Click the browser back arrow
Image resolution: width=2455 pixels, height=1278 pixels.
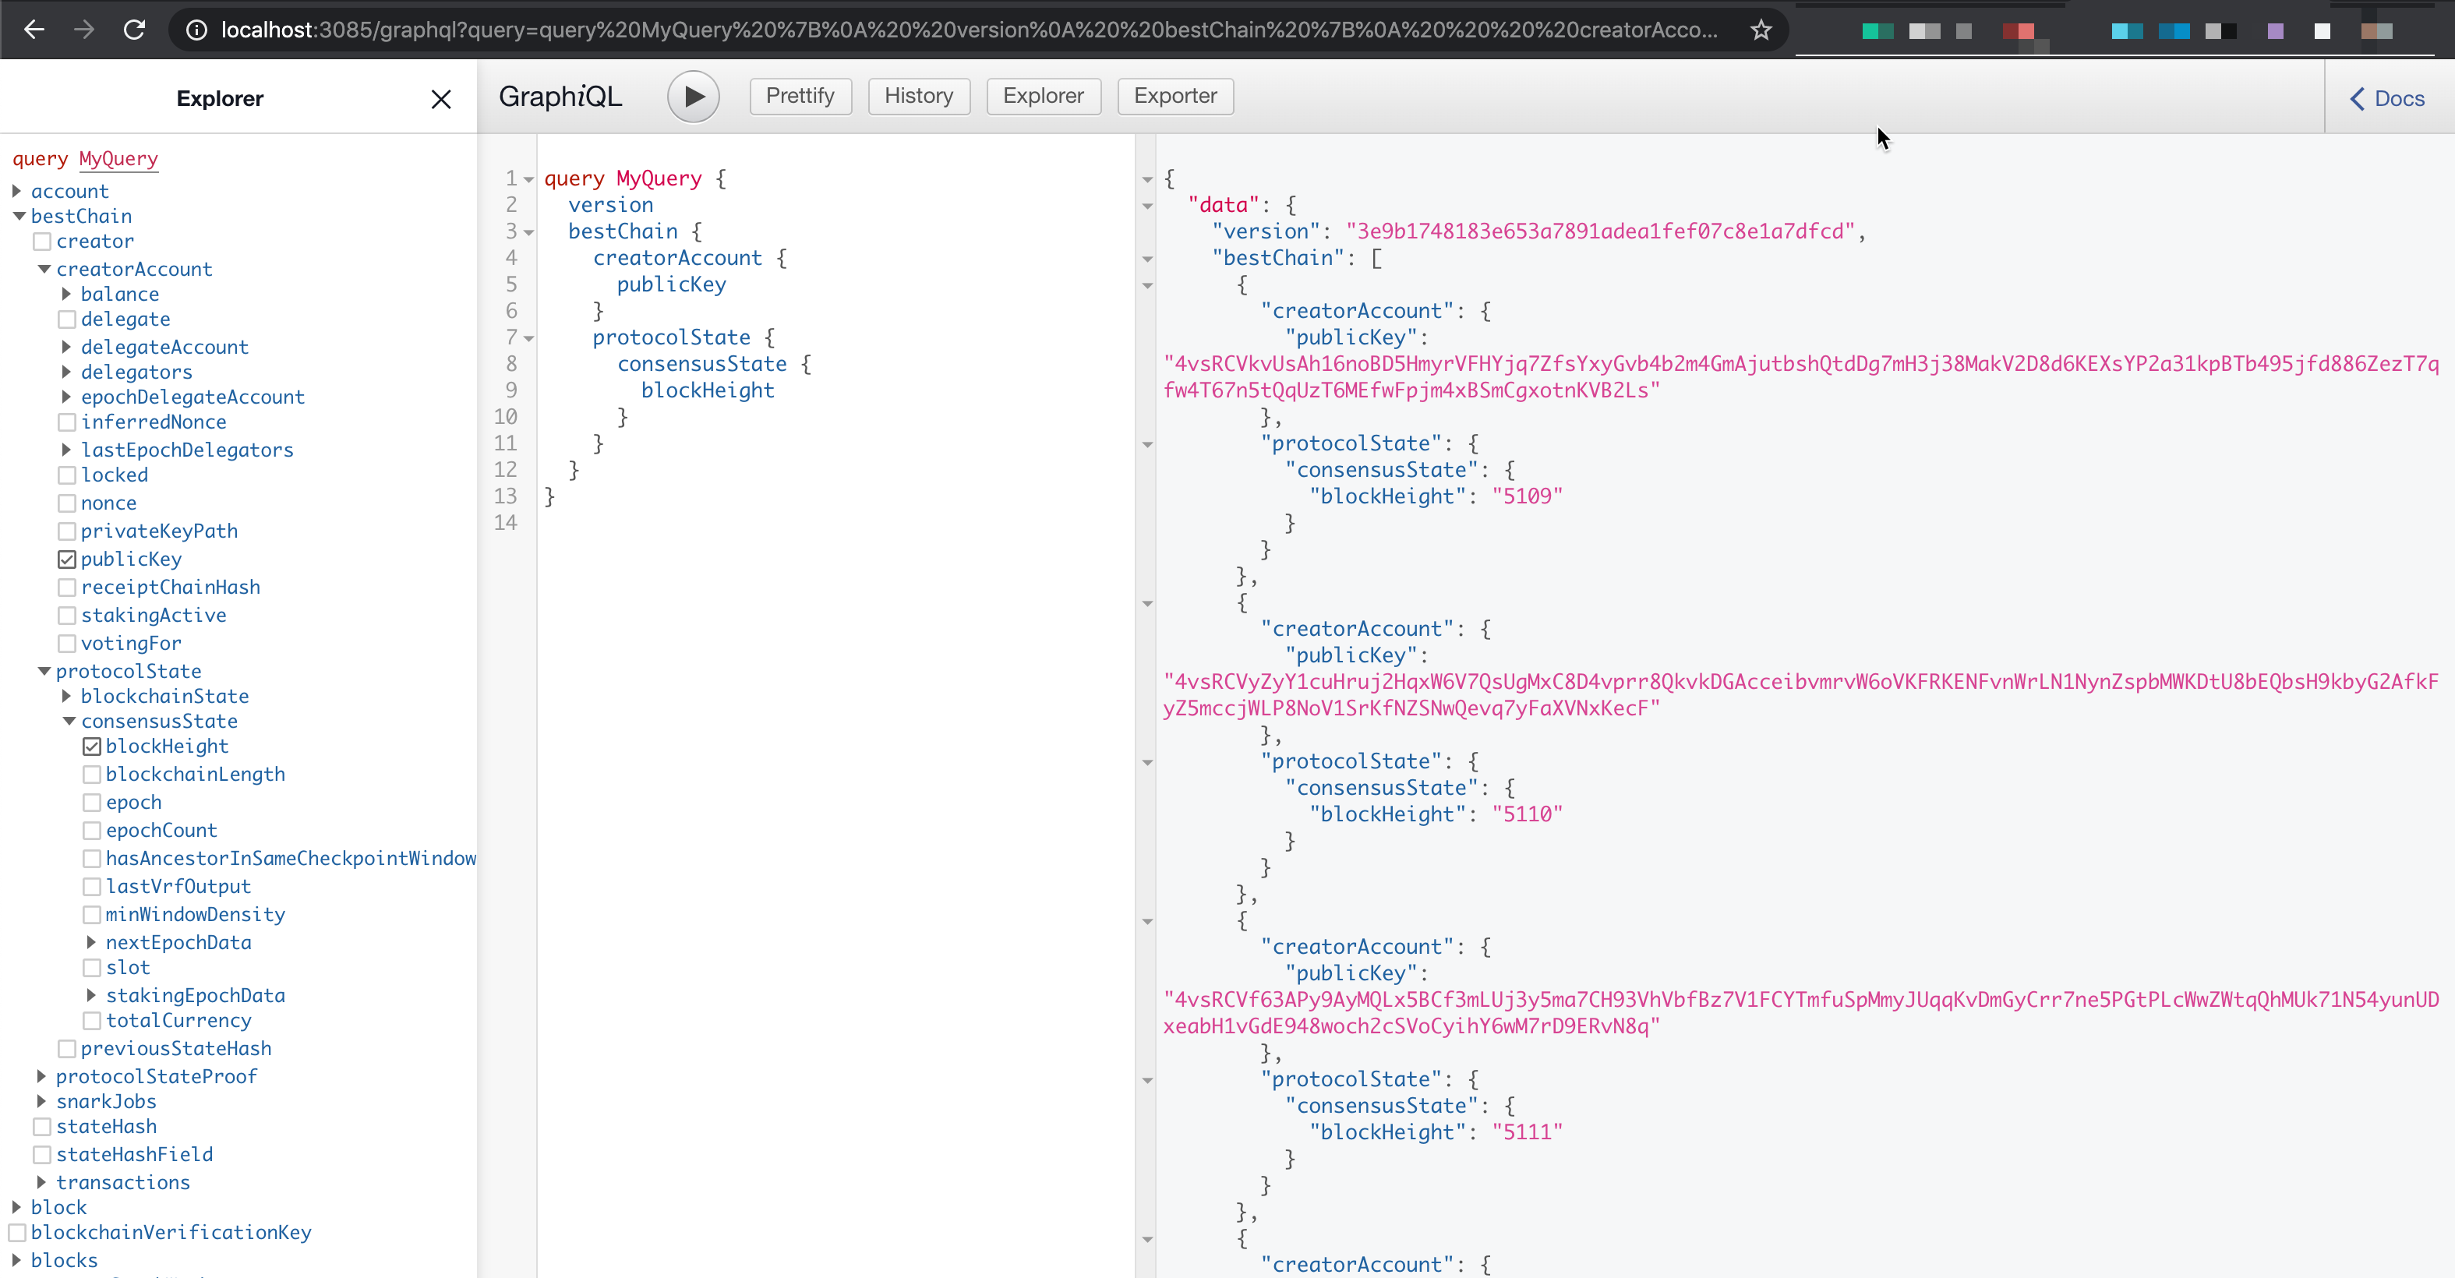tap(34, 30)
